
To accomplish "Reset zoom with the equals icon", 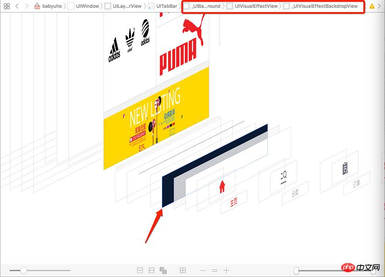I will (x=215, y=271).
